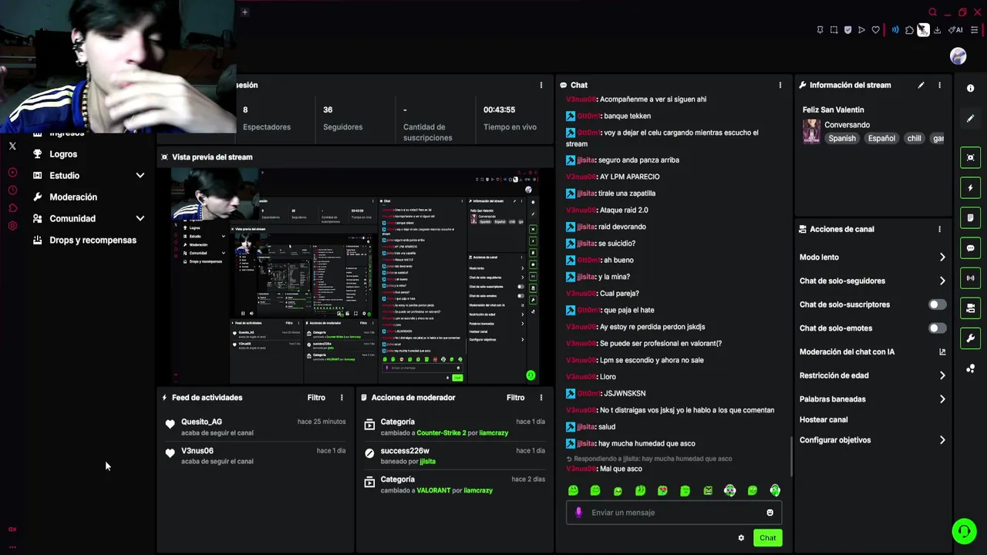Open a new browser tab with plus

(244, 12)
